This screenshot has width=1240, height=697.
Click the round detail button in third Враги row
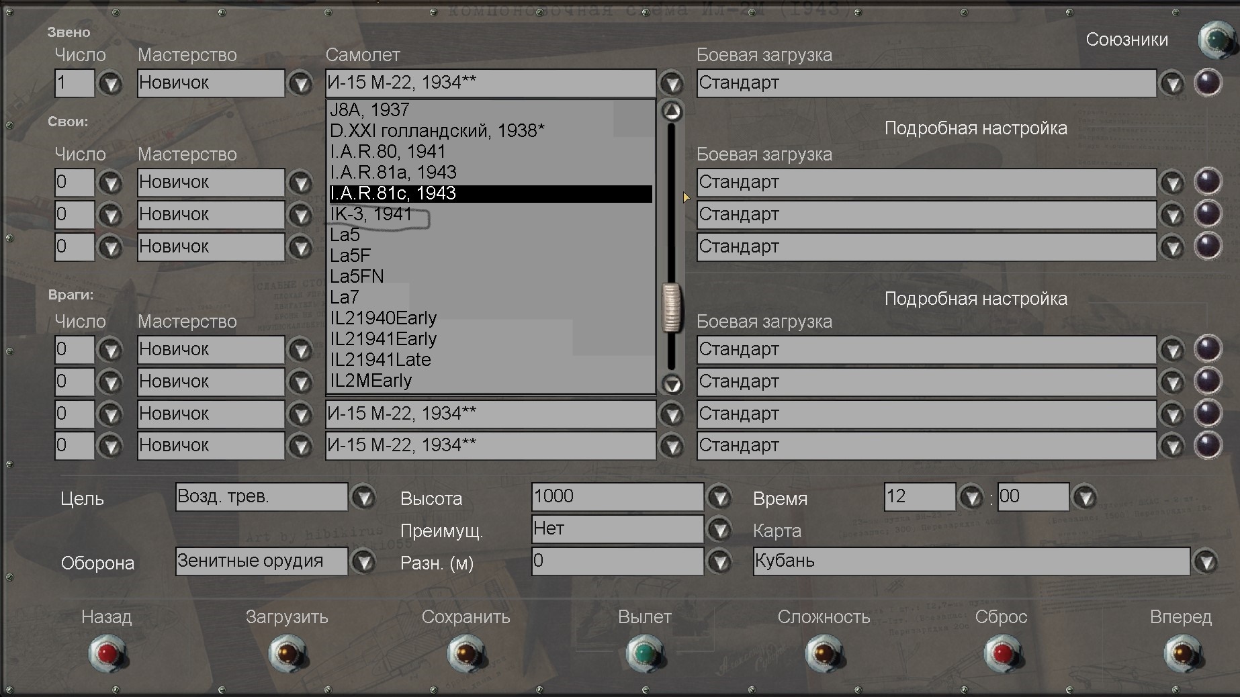coord(1208,413)
